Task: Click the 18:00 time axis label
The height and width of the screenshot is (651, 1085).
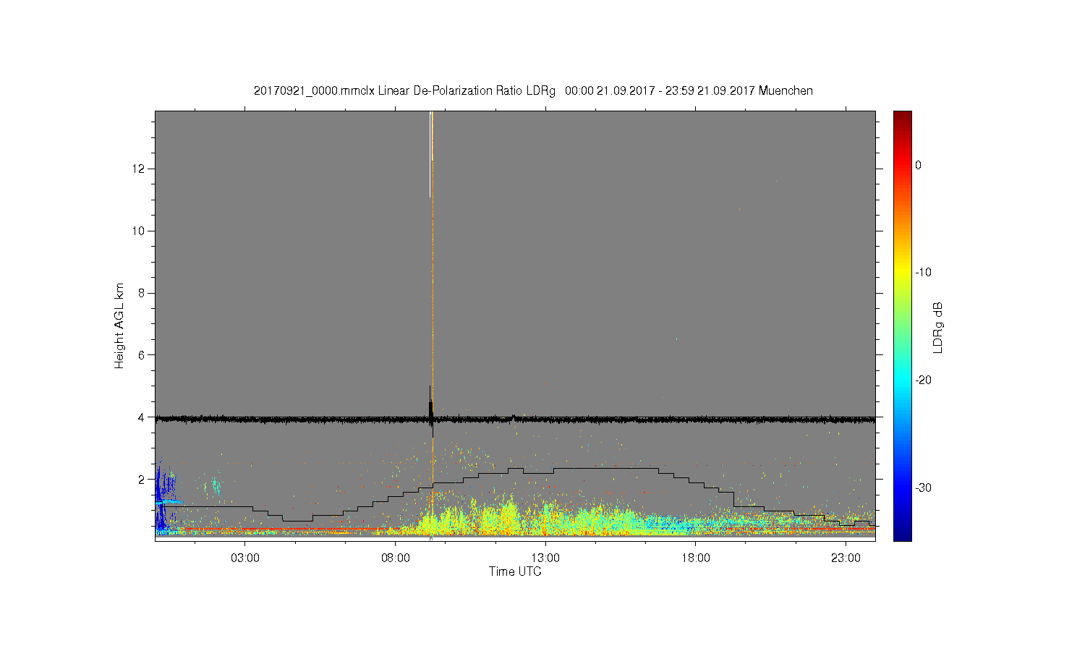Action: [x=696, y=558]
